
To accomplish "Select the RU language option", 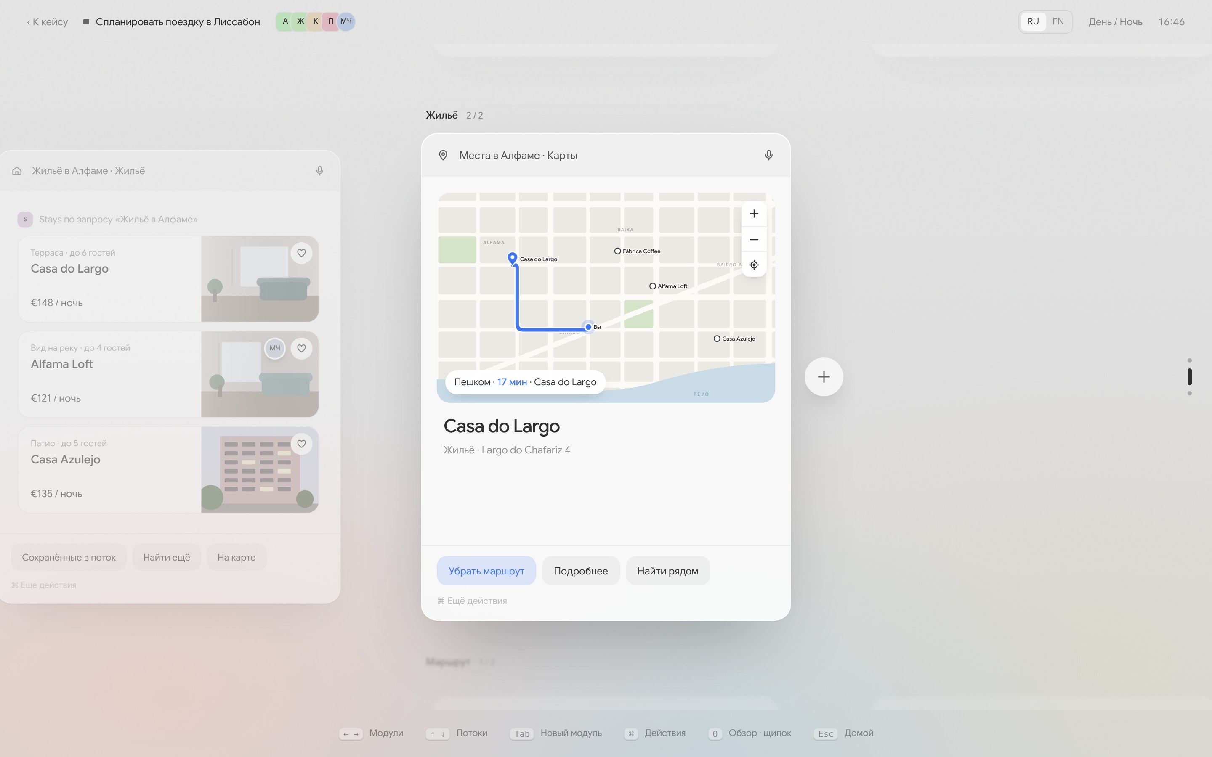I will 1033,21.
